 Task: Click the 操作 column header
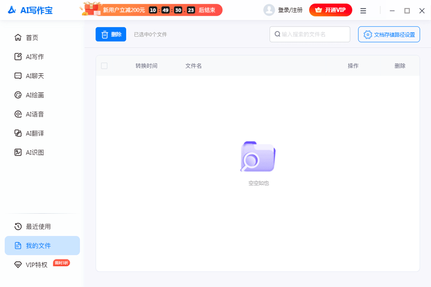point(353,66)
